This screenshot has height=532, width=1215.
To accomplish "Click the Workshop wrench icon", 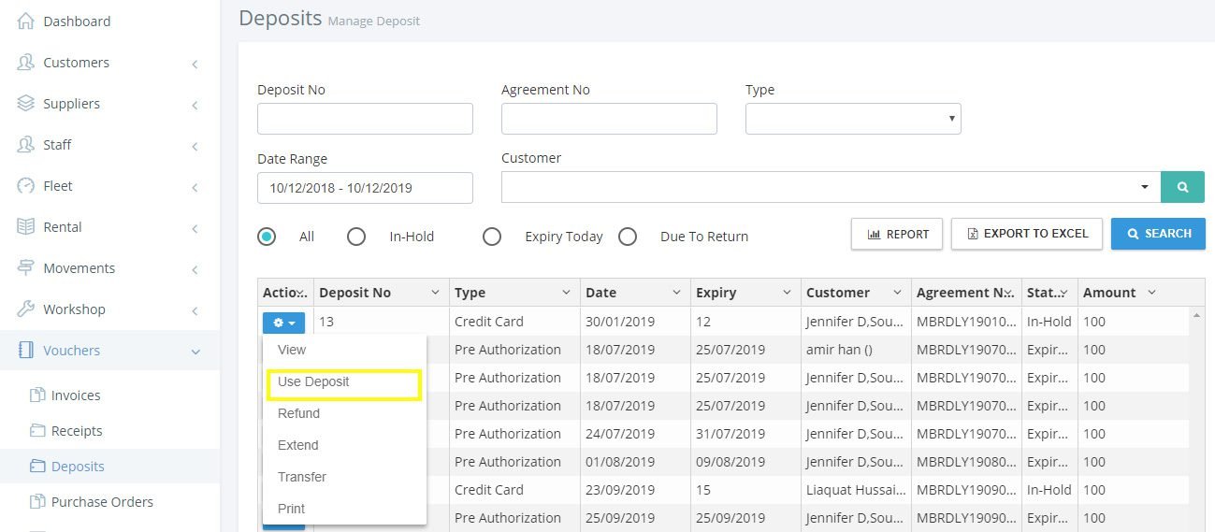I will pyautogui.click(x=26, y=309).
